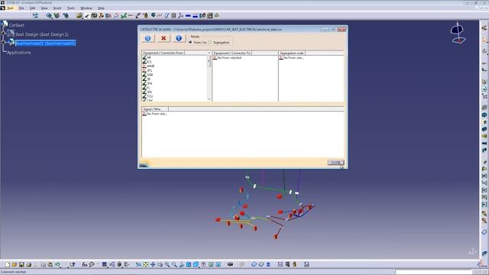Open the Edit menu
The width and height of the screenshot is (489, 275).
32,8
